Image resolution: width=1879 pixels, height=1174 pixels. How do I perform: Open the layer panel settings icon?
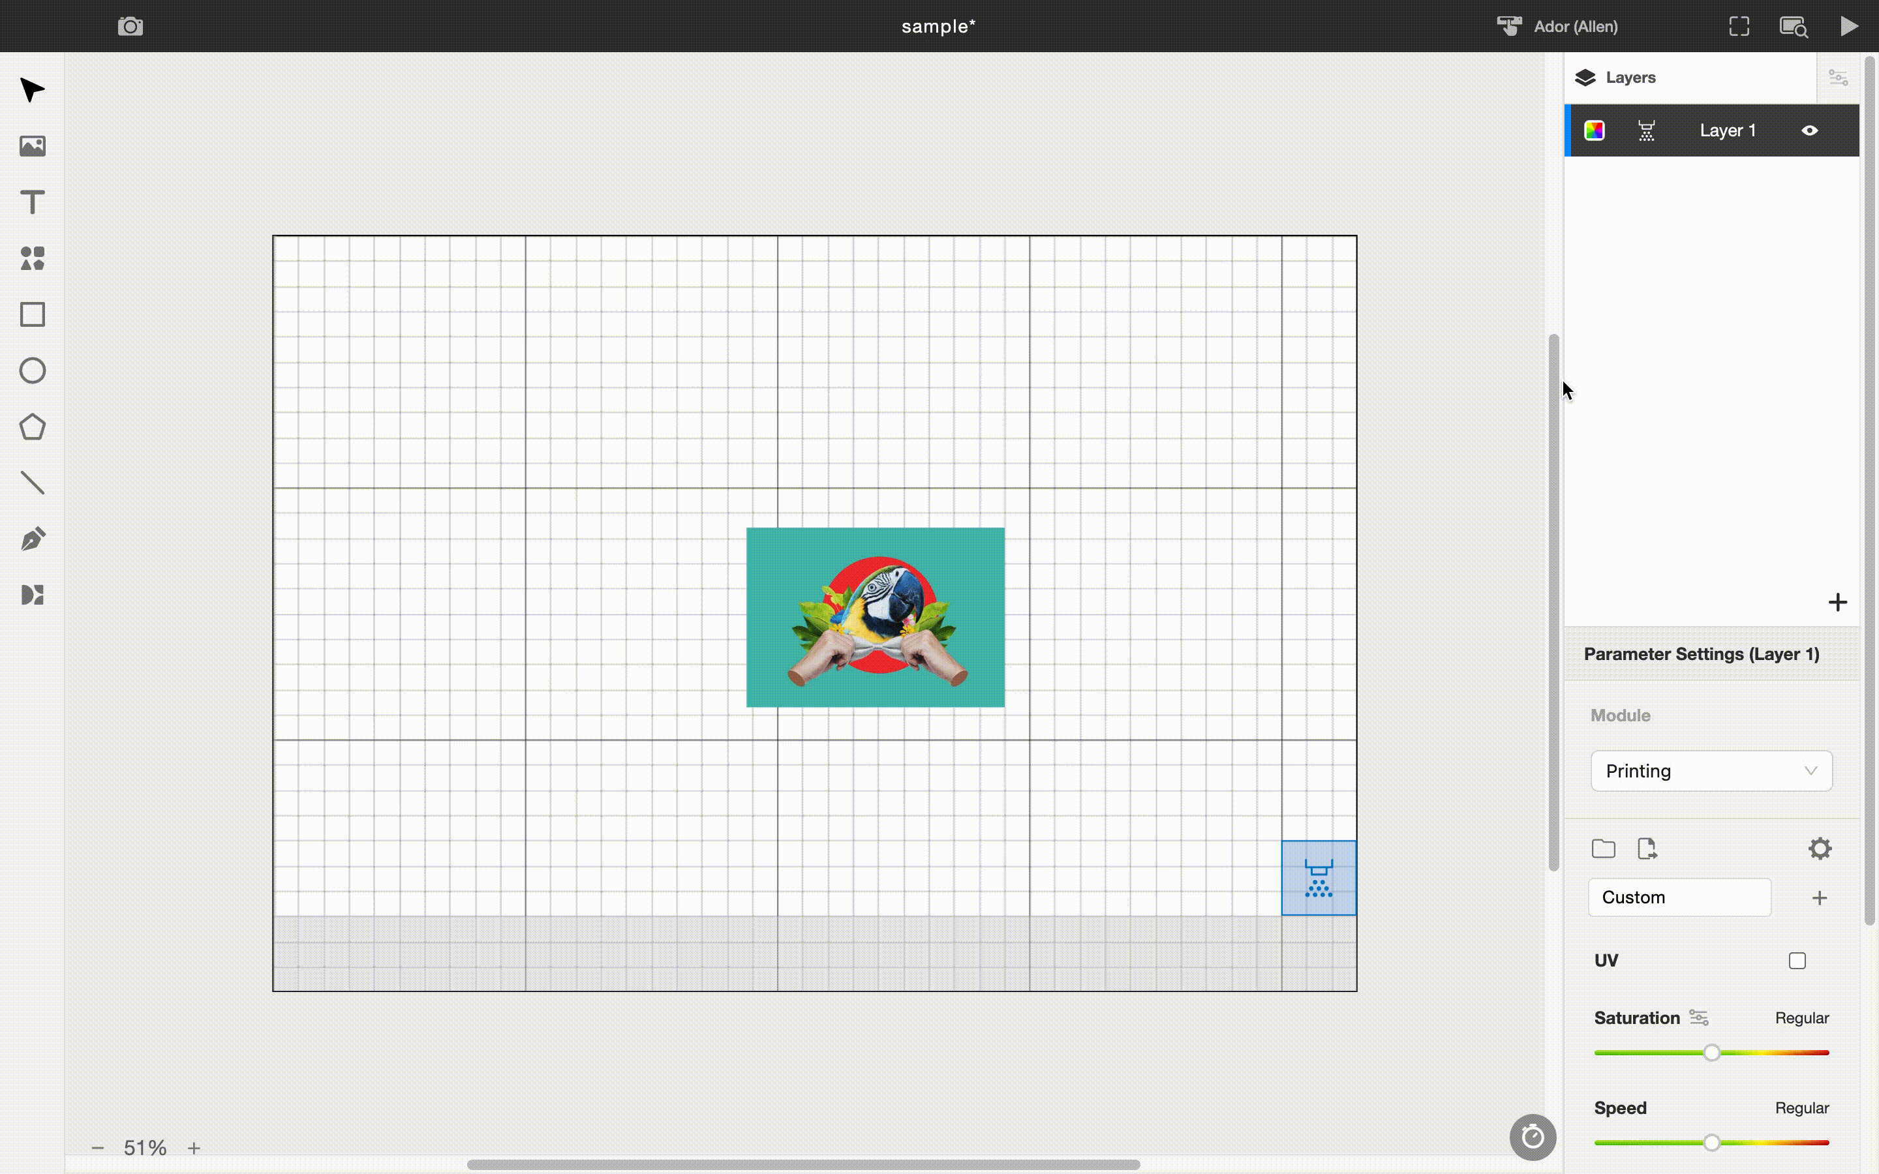point(1838,78)
